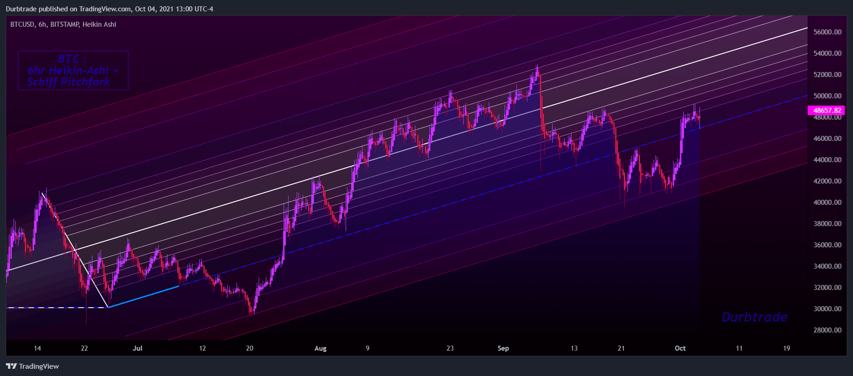Screen dimensions: 853x376
Task: Click the 'Oct' date label on time axis
Action: point(680,348)
